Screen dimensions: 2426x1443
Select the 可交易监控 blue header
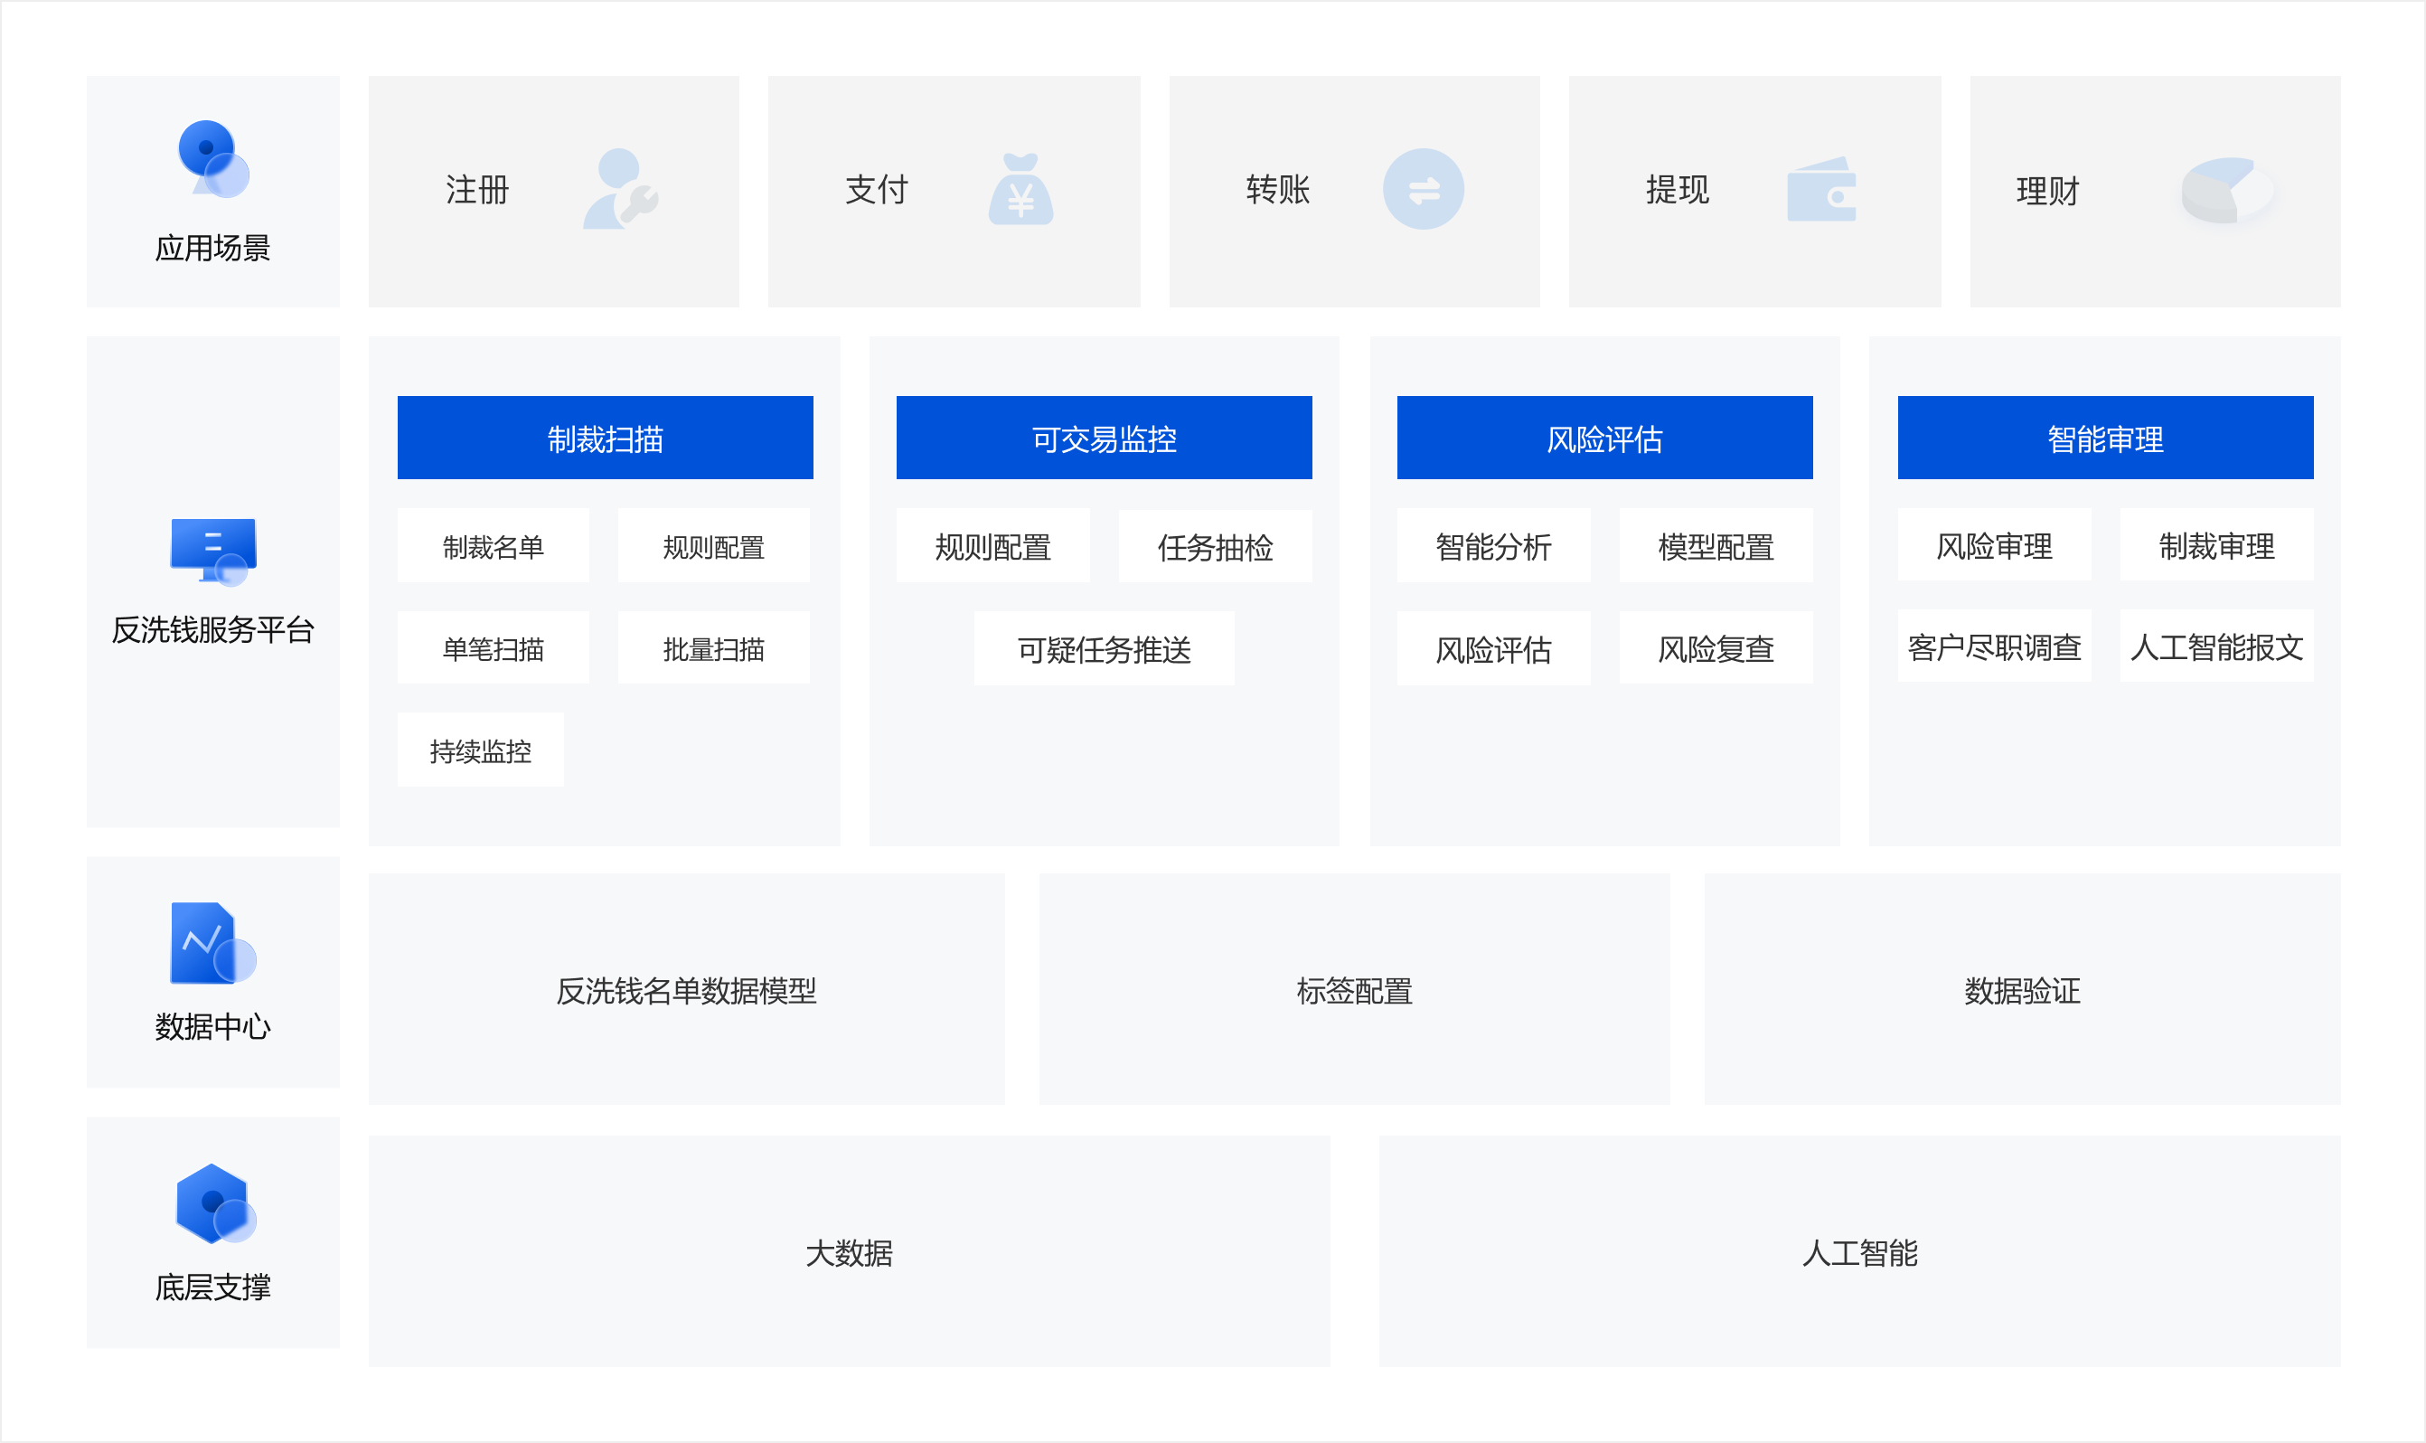click(1103, 439)
